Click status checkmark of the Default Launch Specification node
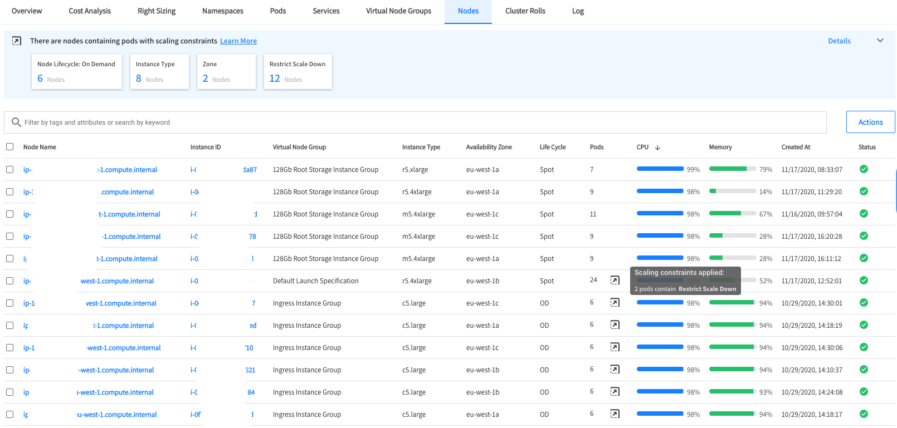Viewport: 897px width, 428px height. (x=864, y=281)
